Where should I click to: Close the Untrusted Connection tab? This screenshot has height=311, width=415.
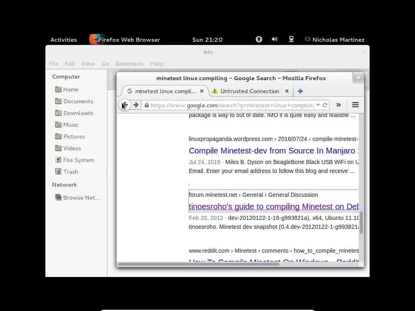tap(287, 91)
